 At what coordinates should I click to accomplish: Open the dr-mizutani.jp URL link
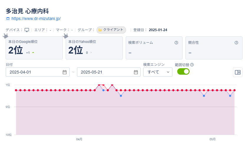[36, 19]
